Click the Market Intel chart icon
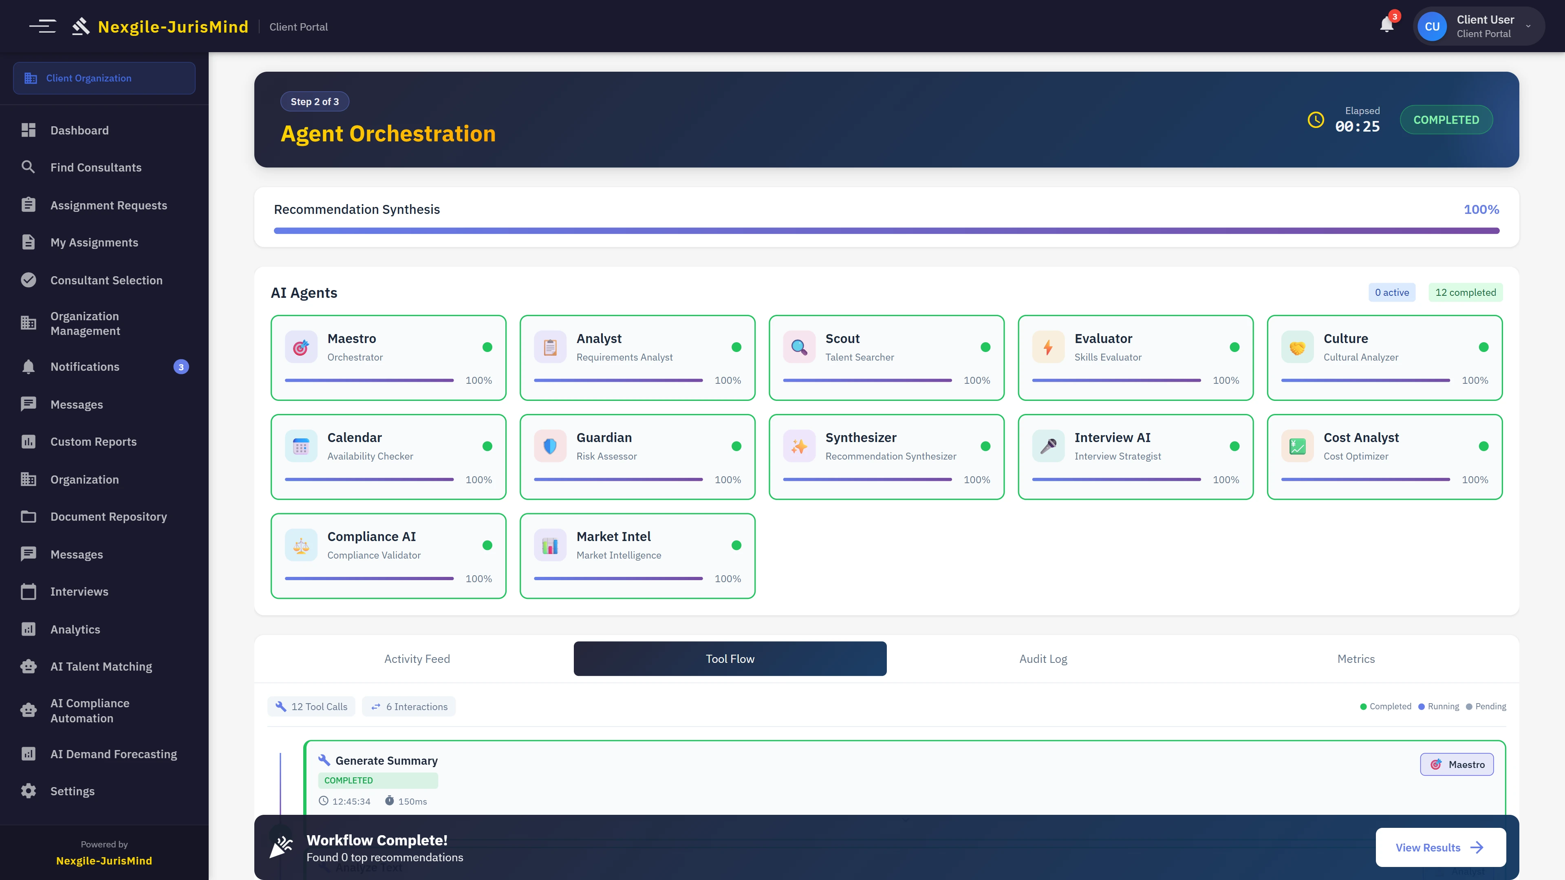 [550, 545]
